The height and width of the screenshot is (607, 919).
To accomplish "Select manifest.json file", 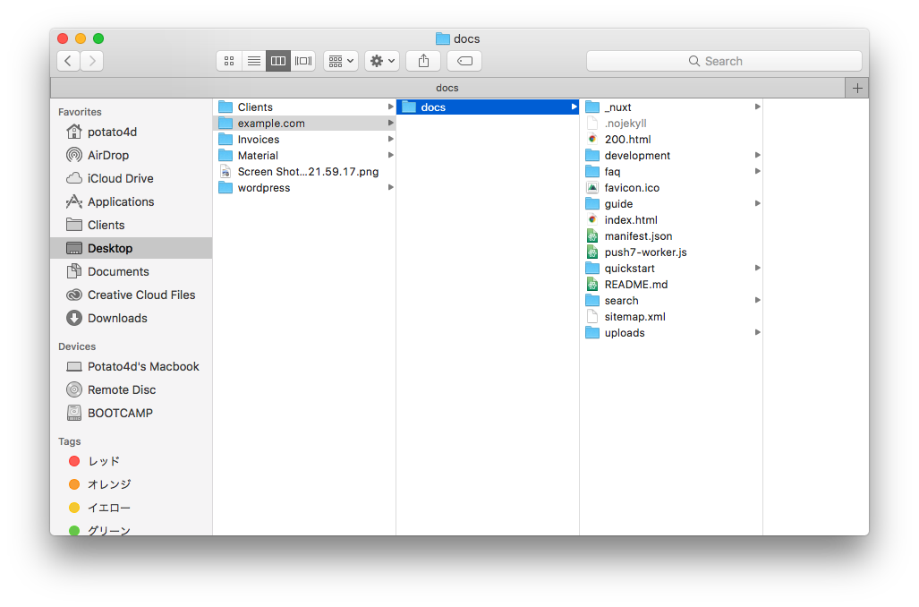I will coord(671,236).
